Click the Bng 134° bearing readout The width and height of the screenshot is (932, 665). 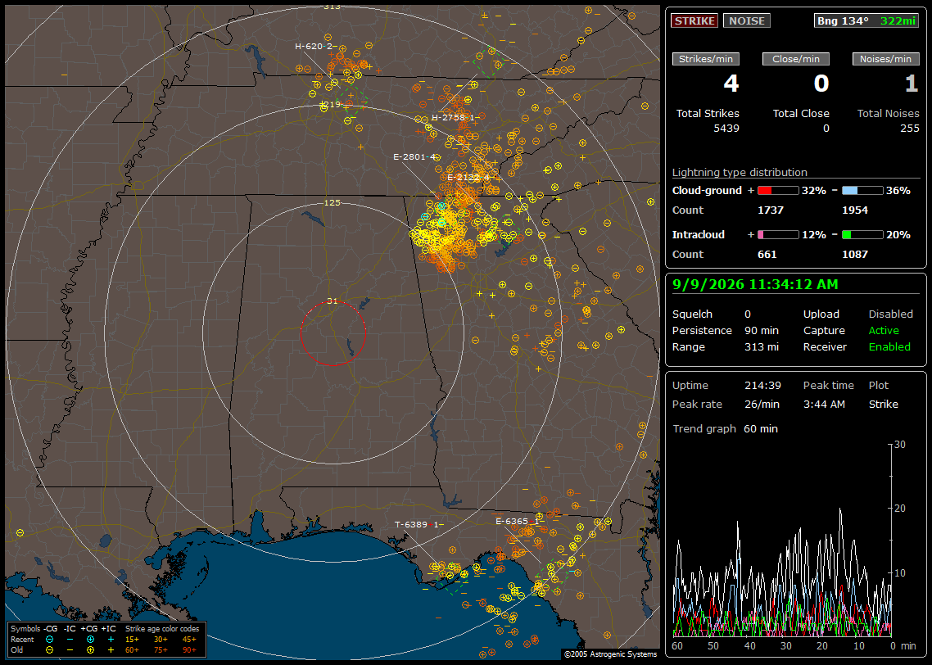pyautogui.click(x=842, y=20)
